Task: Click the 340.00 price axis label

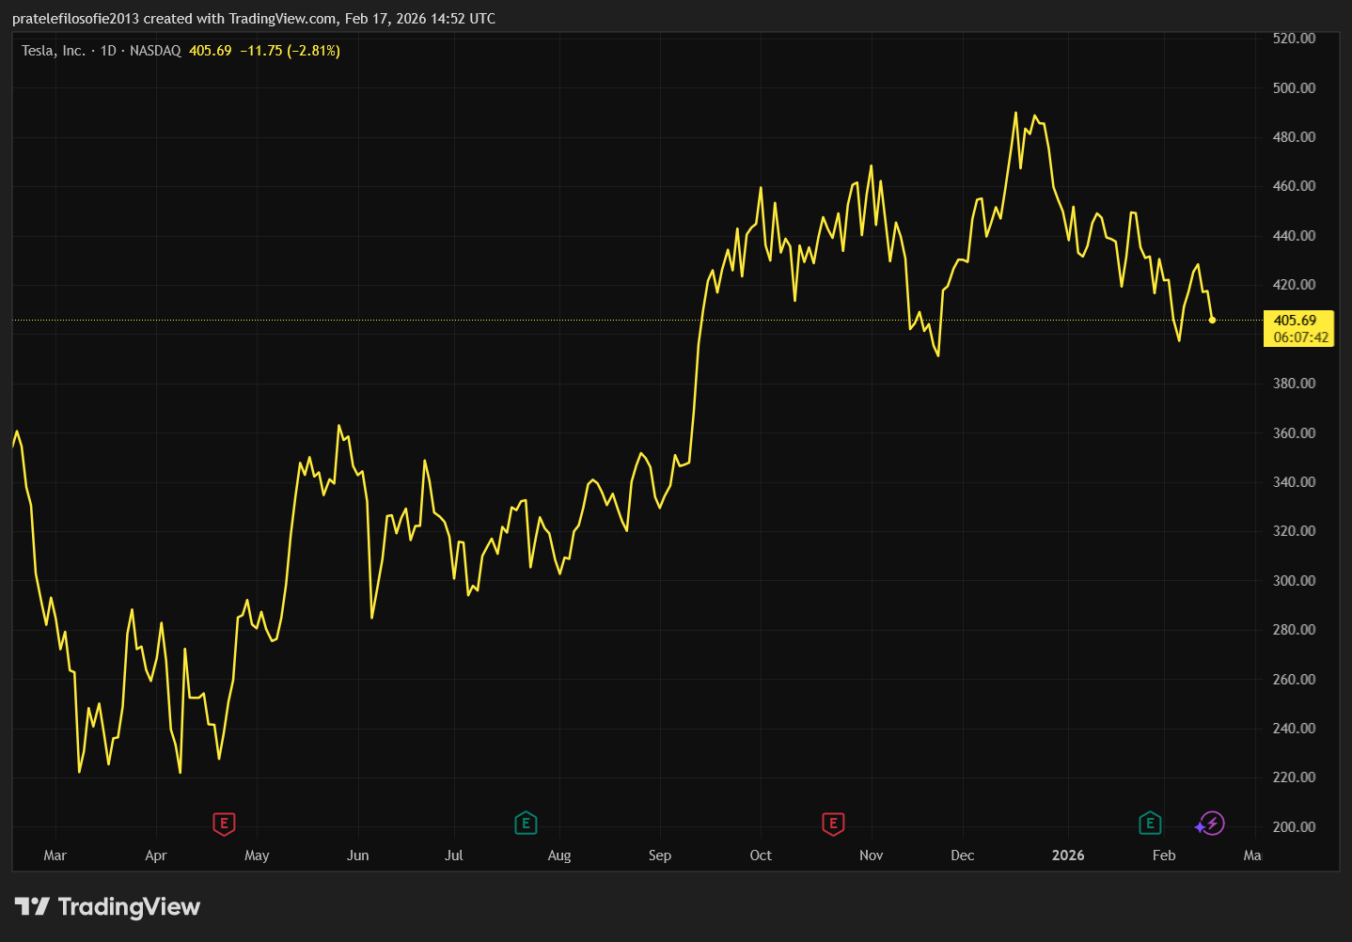Action: point(1294,482)
